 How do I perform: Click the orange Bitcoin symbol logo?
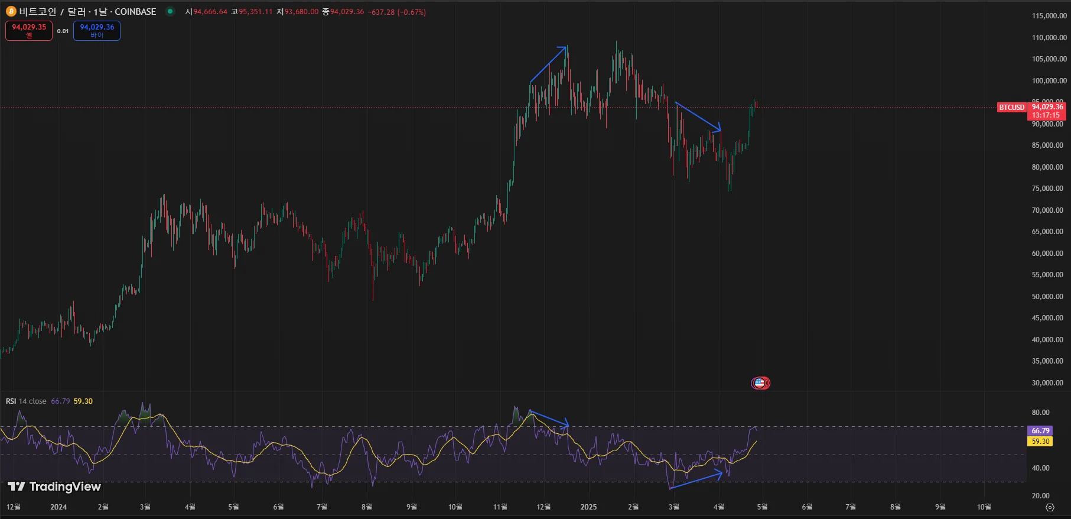pyautogui.click(x=11, y=11)
